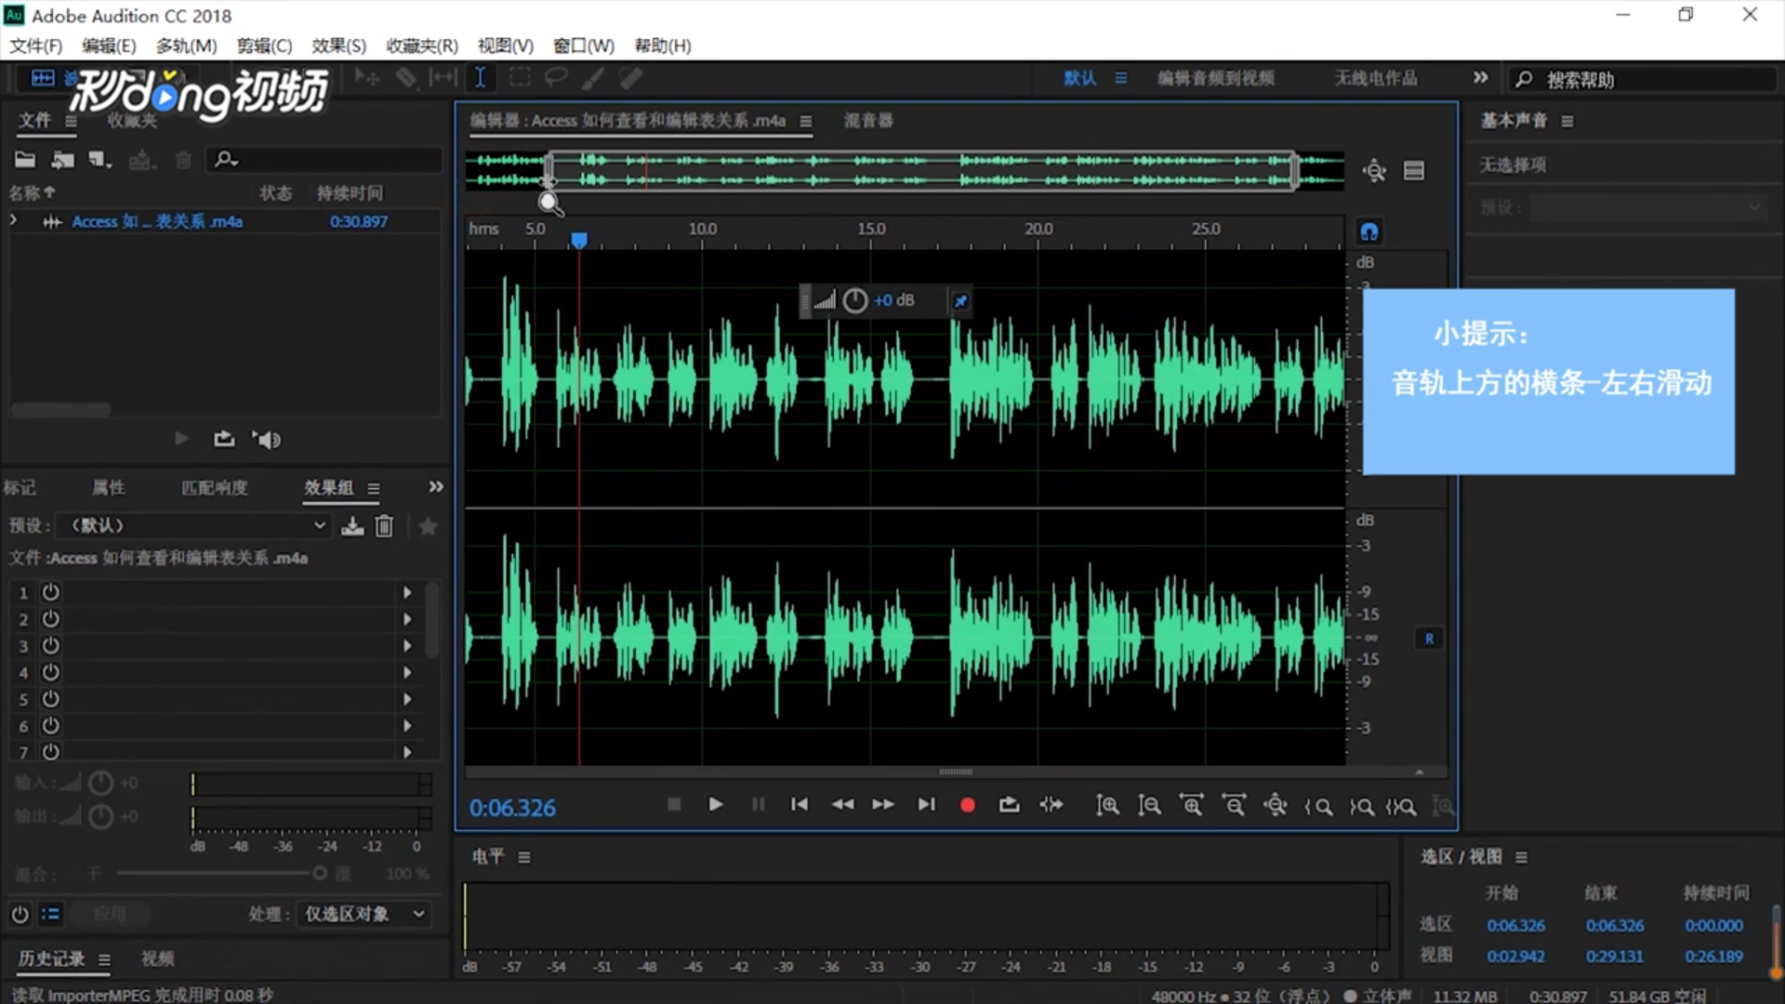Screen dimensions: 1785x1004
Task: Click the Files panel search icon
Action: click(226, 160)
